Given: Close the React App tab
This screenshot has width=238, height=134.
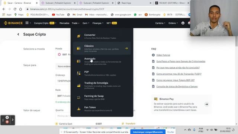Looking at the screenshot, I should coord(150,3).
